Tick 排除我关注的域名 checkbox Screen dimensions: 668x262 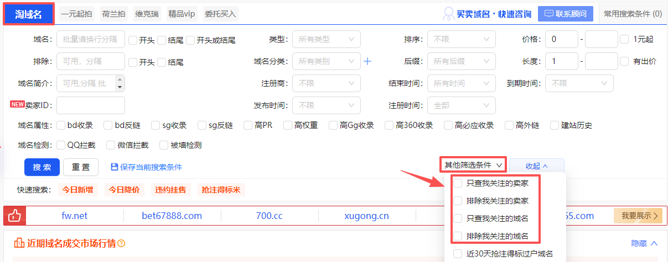[458, 236]
